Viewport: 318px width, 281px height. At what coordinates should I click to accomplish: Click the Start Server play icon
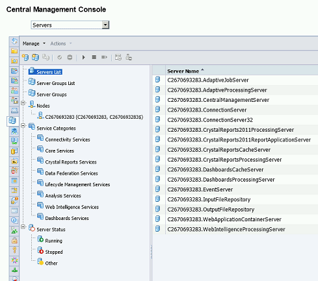(x=83, y=57)
